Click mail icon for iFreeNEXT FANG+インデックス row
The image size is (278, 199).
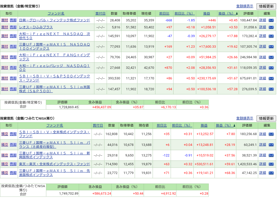[x=271, y=57]
